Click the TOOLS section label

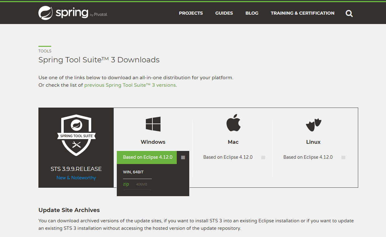(45, 51)
